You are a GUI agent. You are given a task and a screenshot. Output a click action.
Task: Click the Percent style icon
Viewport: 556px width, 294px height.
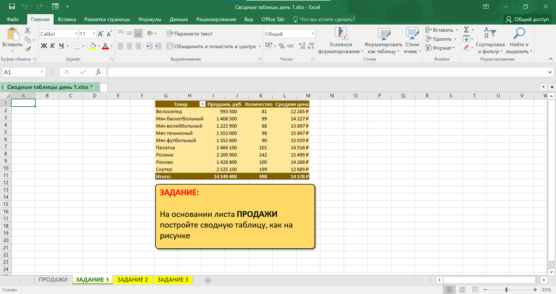pos(281,46)
